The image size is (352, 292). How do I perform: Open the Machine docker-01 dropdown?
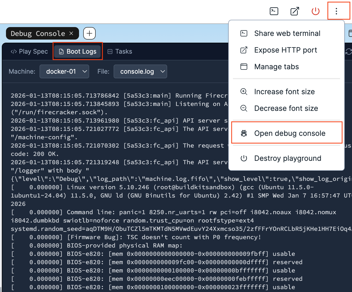click(x=64, y=71)
